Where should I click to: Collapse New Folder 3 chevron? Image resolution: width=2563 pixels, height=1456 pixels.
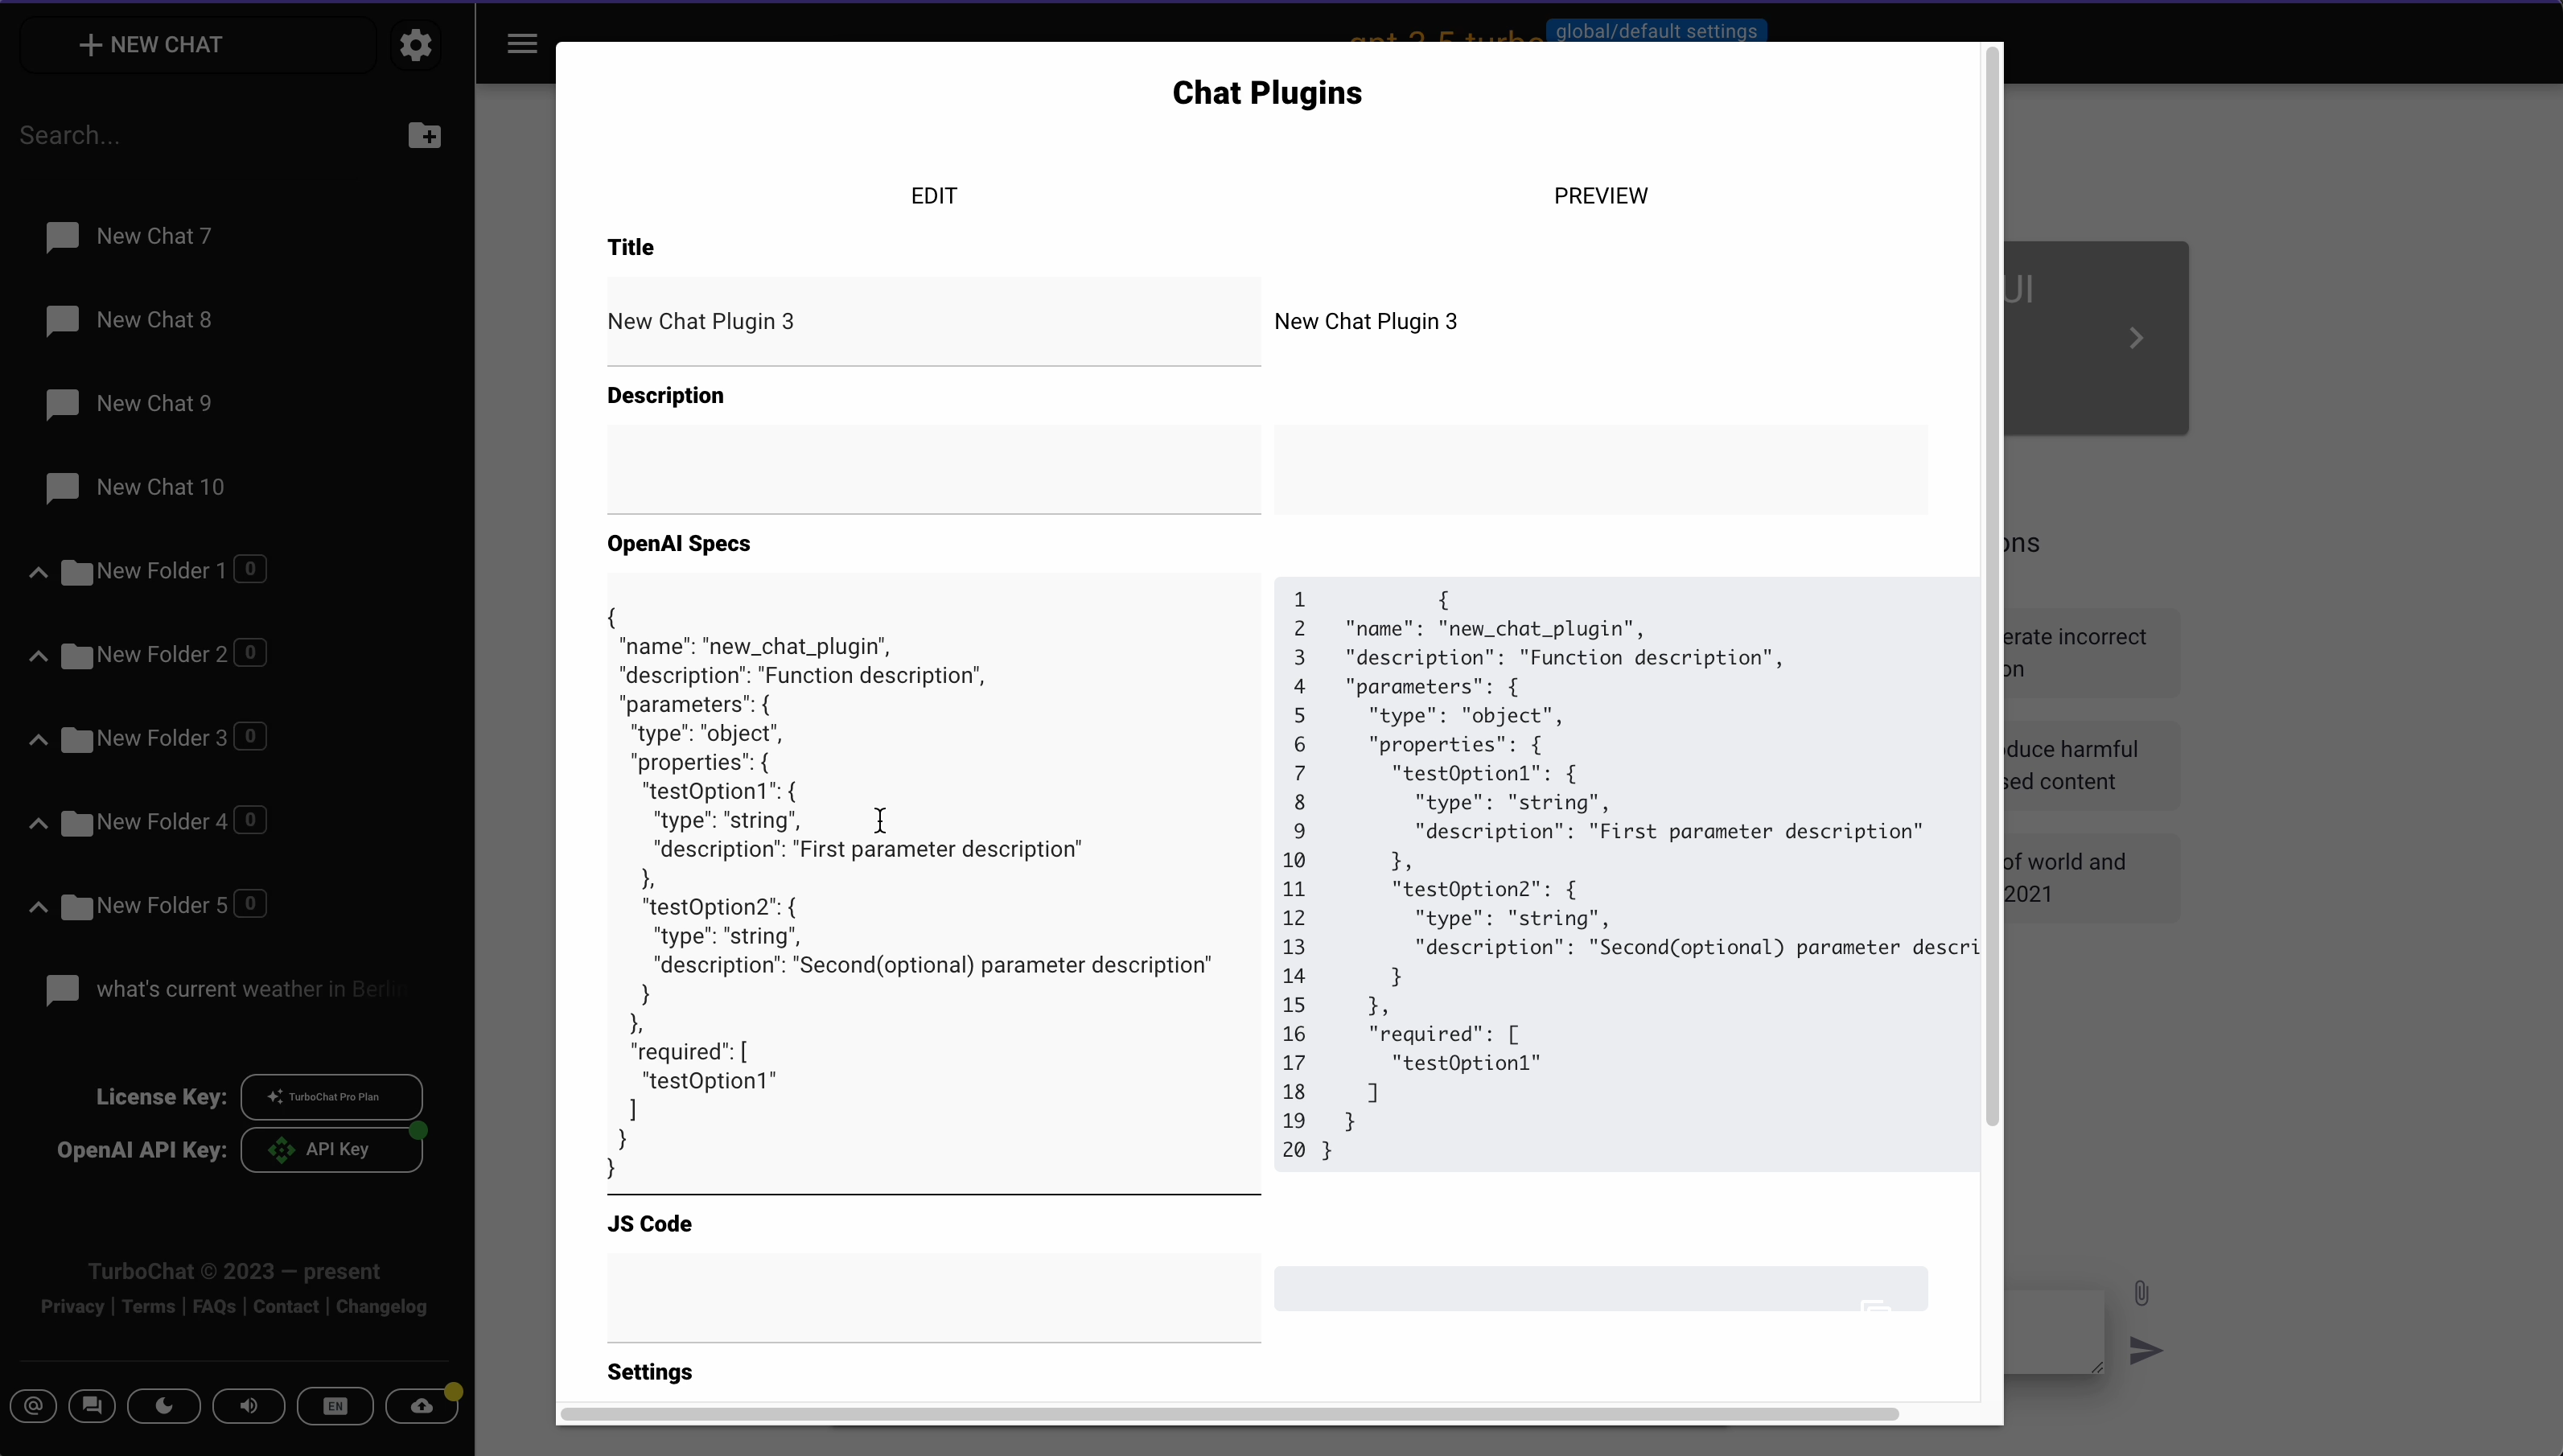click(x=38, y=739)
